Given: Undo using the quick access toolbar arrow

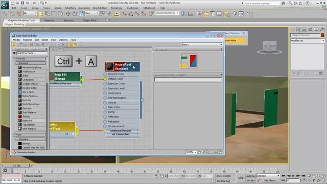Looking at the screenshot, I should click(x=27, y=3).
